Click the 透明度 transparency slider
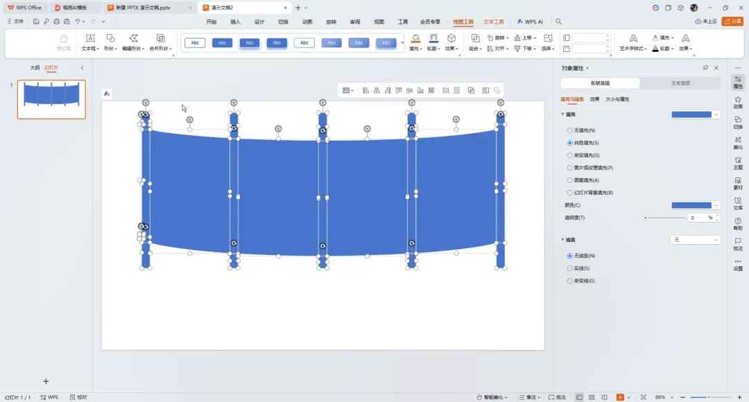 coord(665,218)
